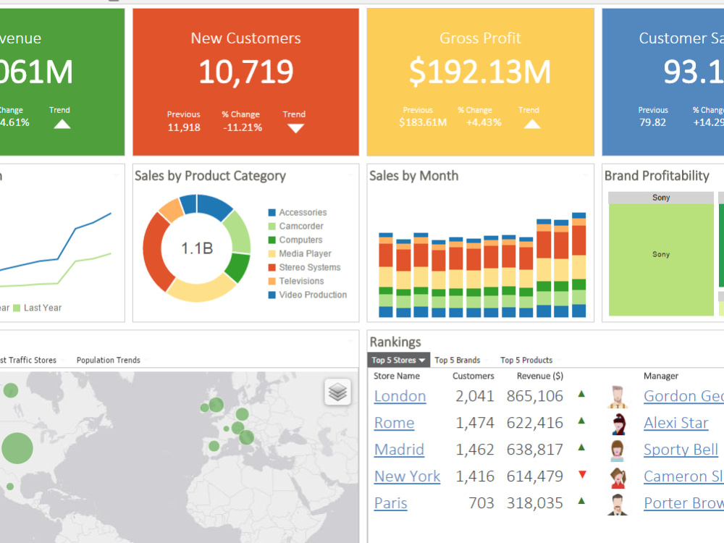
Task: Click New York's customers count 1,416
Action: pos(475,476)
